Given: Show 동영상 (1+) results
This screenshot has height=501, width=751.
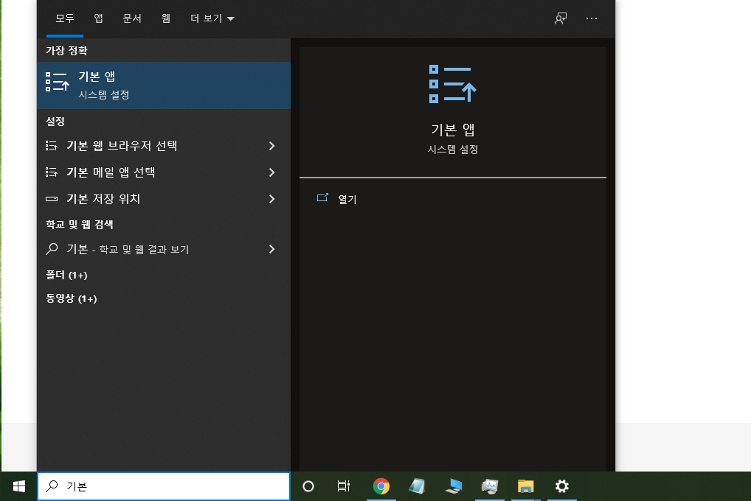Looking at the screenshot, I should [72, 298].
